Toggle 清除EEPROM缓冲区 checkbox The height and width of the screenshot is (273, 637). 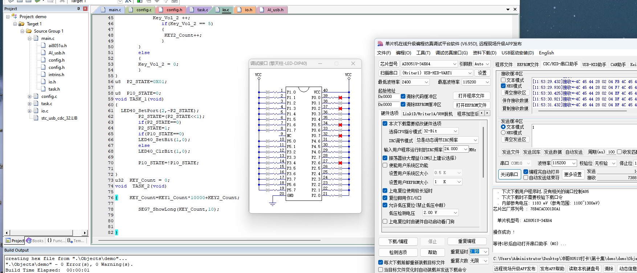403,104
